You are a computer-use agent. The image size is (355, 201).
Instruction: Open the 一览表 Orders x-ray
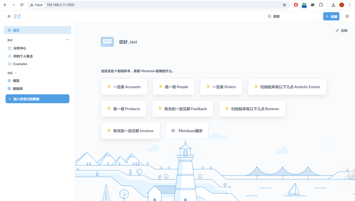[x=222, y=87]
